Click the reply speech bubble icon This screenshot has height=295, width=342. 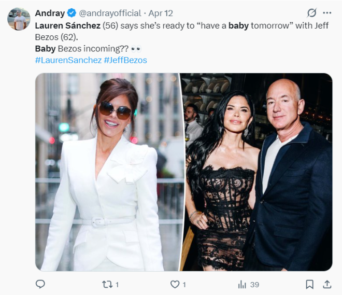(x=40, y=284)
